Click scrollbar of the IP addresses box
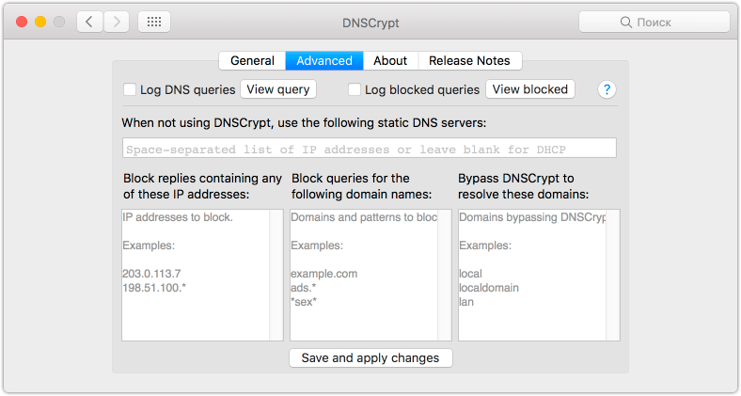The width and height of the screenshot is (741, 396). coord(276,275)
